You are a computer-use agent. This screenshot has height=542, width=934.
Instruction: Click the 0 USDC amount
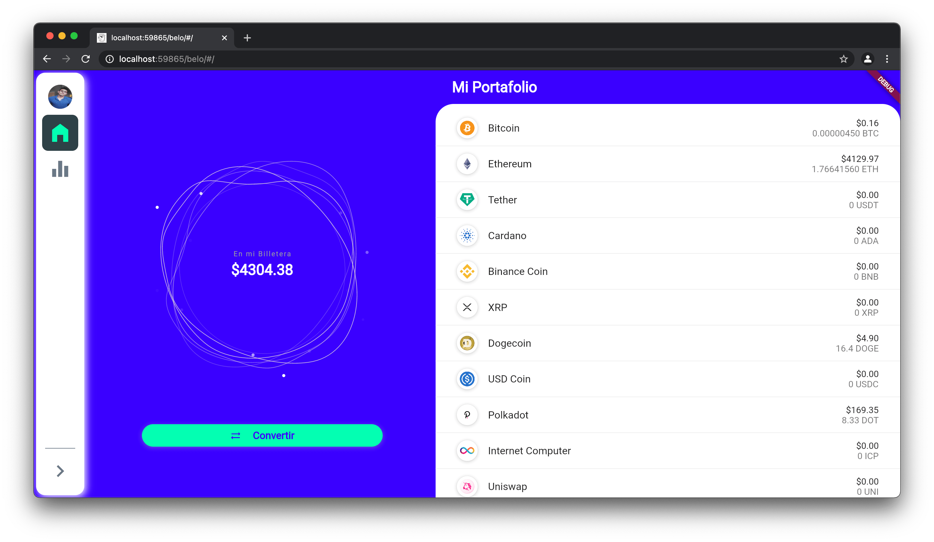863,384
